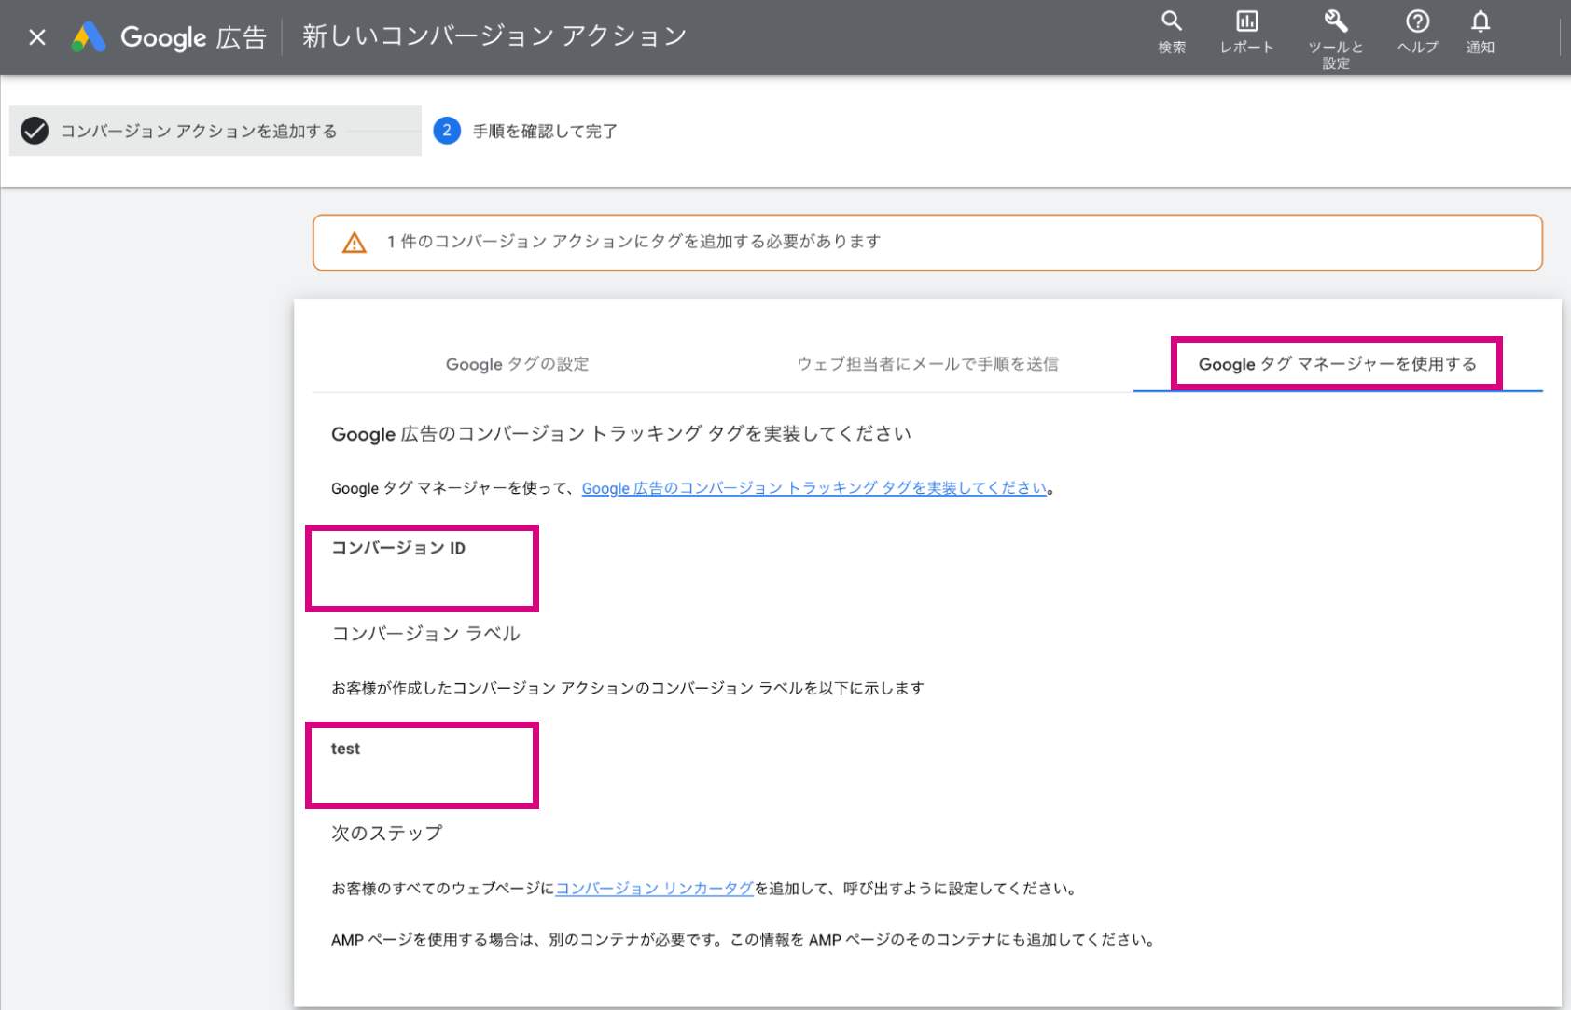Click the AMP ページ note text
This screenshot has width=1571, height=1010.
(x=744, y=940)
